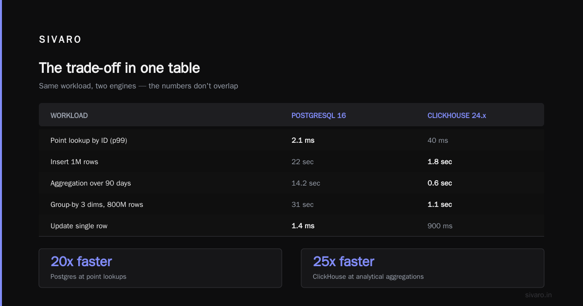Click the 14.2 sec Postgres value

pyautogui.click(x=306, y=183)
